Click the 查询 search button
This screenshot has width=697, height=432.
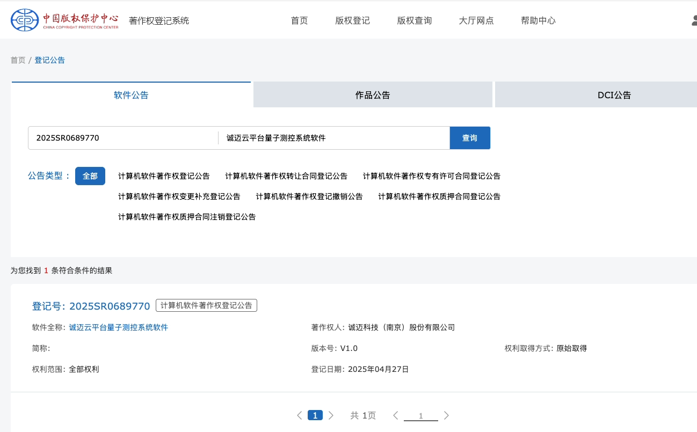470,138
